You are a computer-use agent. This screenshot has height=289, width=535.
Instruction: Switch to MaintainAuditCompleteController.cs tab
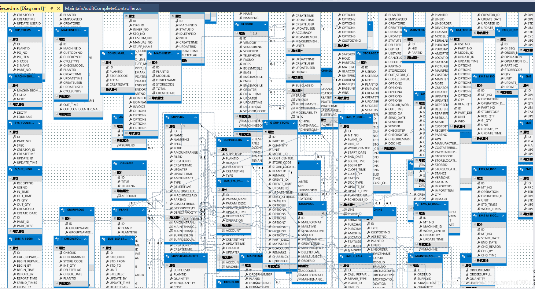(103, 8)
